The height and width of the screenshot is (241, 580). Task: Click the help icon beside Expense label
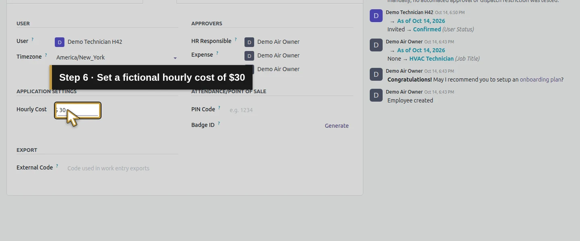217,53
